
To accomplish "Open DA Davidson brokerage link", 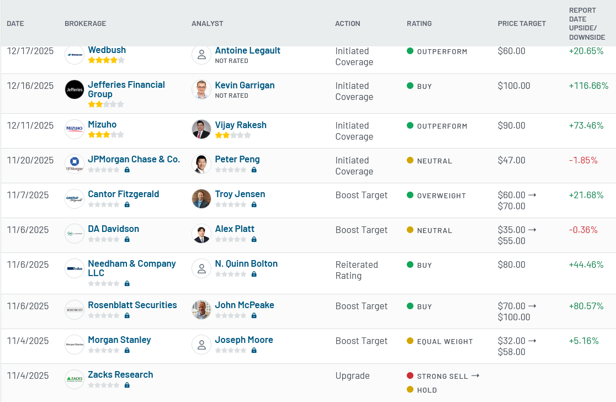I will [x=114, y=229].
